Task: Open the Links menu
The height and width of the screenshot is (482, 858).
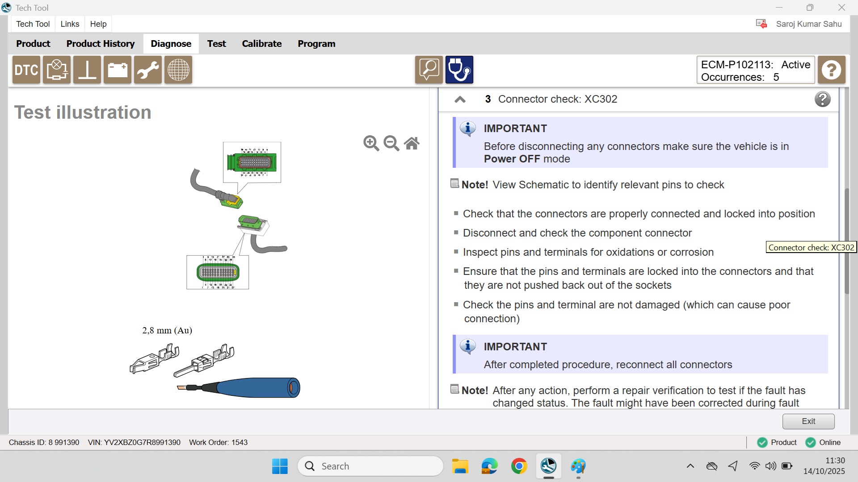Action: 70,24
